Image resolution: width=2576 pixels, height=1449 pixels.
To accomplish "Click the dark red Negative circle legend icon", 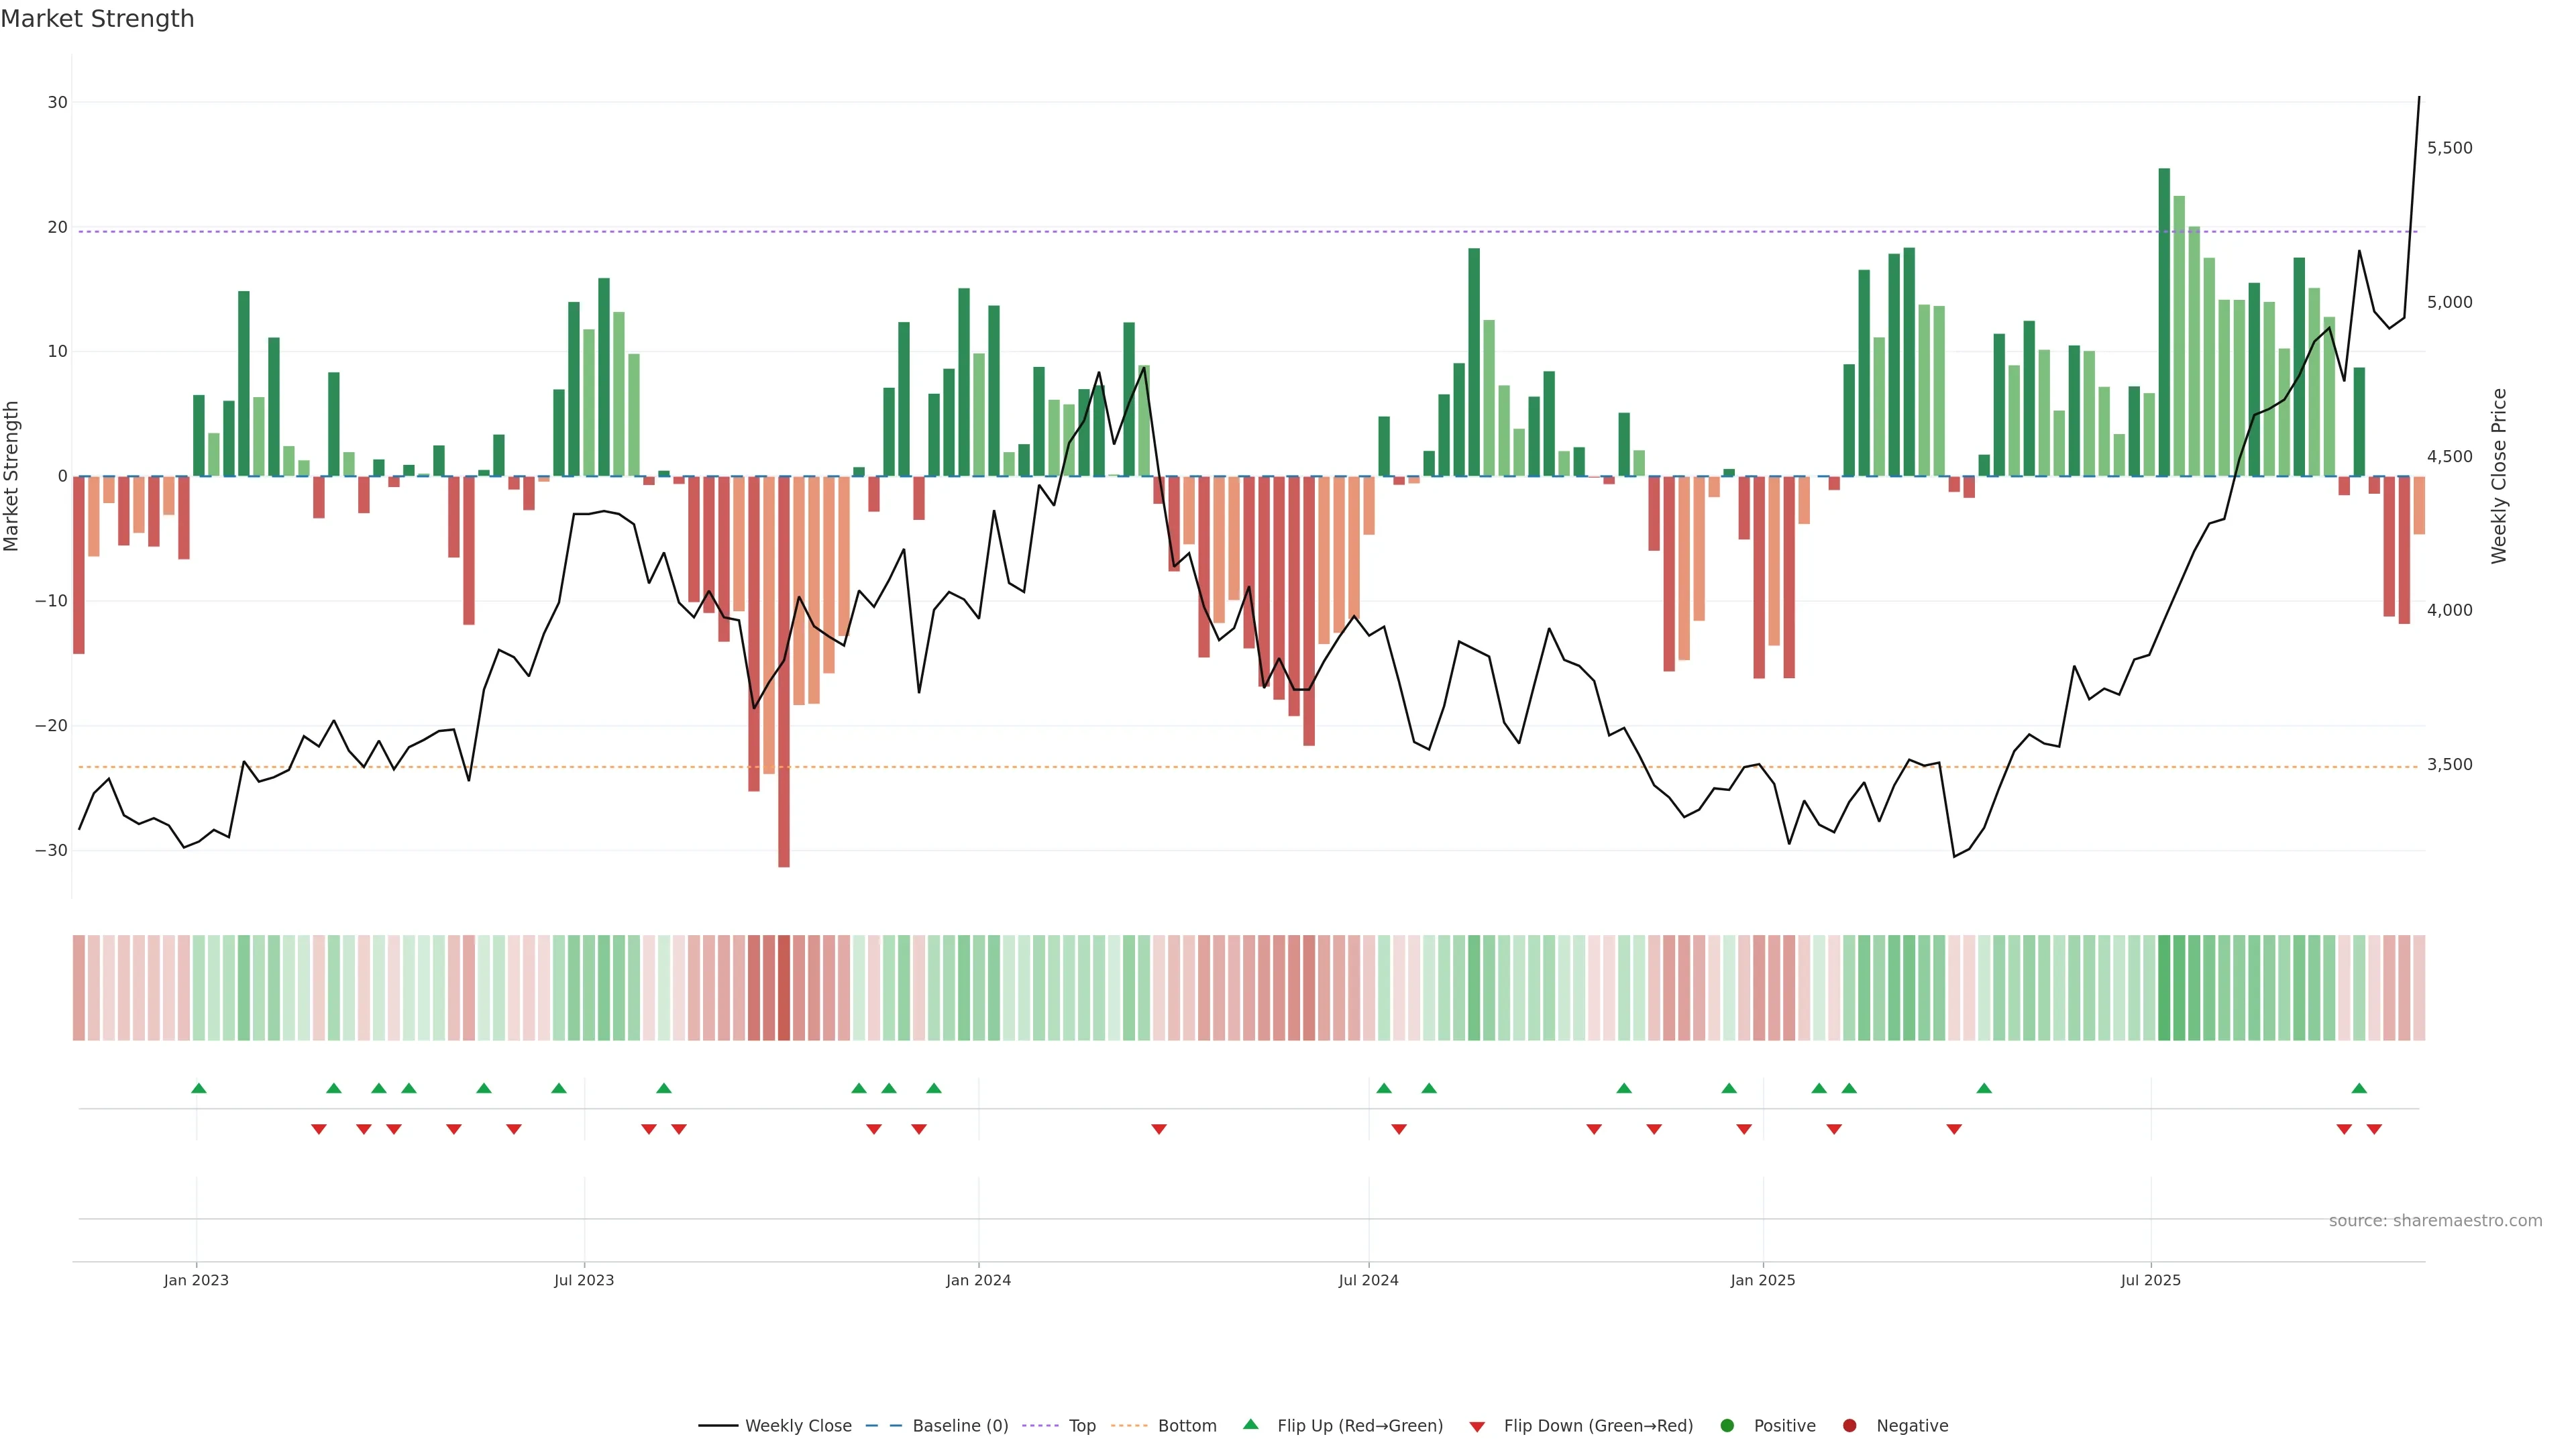I will [1849, 1426].
